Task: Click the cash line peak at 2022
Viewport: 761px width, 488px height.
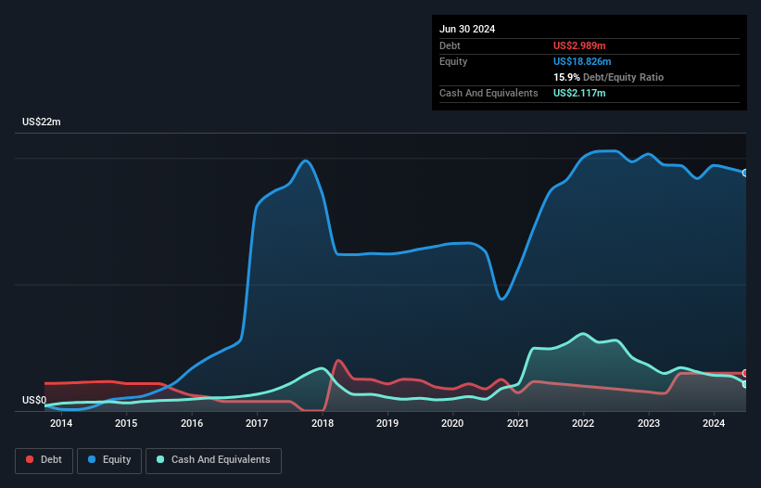Action: coord(583,334)
